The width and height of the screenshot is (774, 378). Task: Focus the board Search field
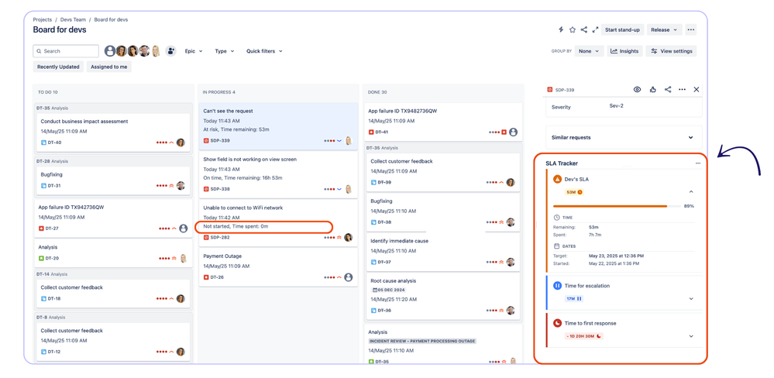66,51
